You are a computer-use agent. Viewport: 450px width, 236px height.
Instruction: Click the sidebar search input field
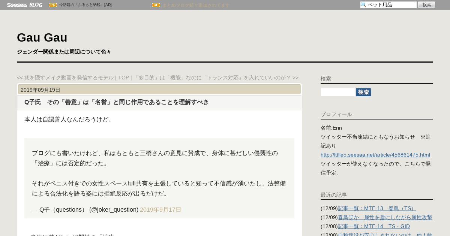click(337, 92)
